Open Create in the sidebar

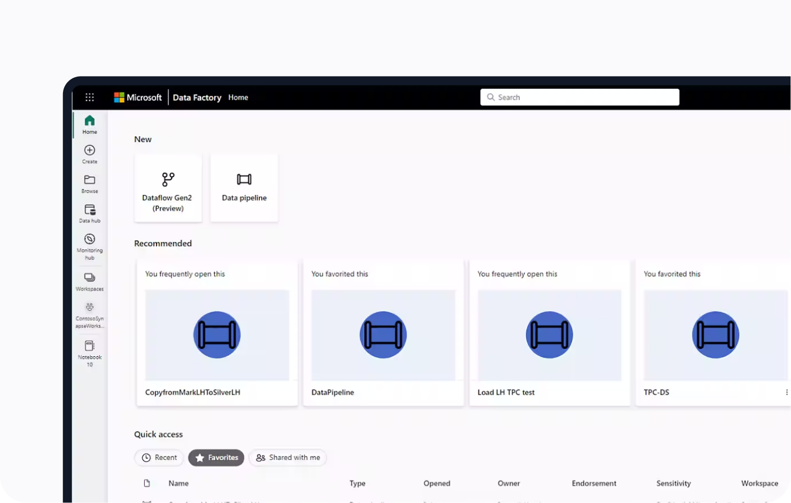click(x=90, y=154)
